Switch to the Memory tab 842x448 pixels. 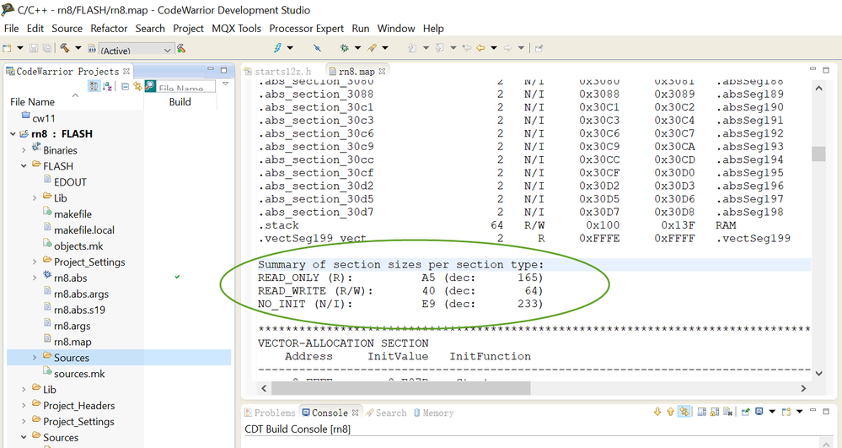pos(433,413)
